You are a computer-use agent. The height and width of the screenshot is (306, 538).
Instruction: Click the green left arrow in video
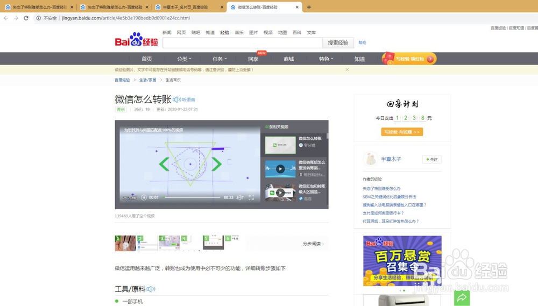[x=164, y=164]
